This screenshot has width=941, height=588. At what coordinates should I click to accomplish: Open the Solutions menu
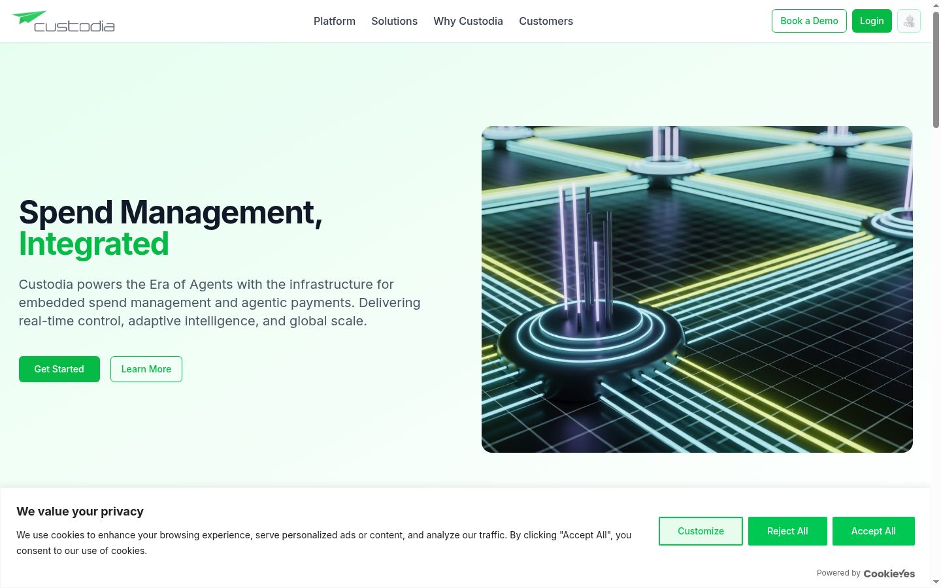(394, 21)
